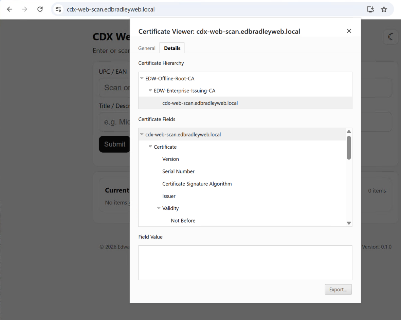Reload the current page
Image resolution: width=401 pixels, height=320 pixels.
[40, 9]
